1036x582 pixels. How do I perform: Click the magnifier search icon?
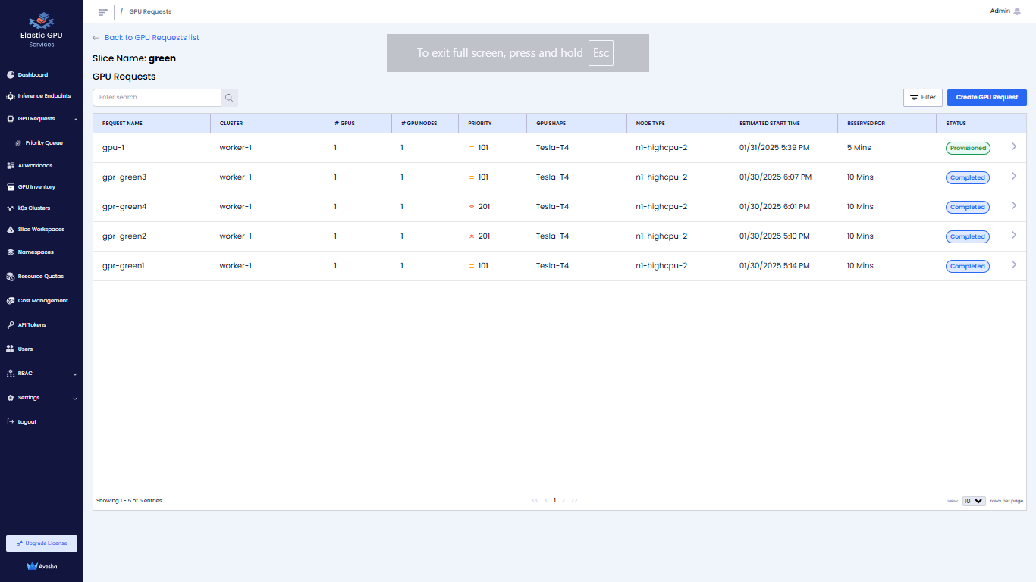[x=229, y=98]
